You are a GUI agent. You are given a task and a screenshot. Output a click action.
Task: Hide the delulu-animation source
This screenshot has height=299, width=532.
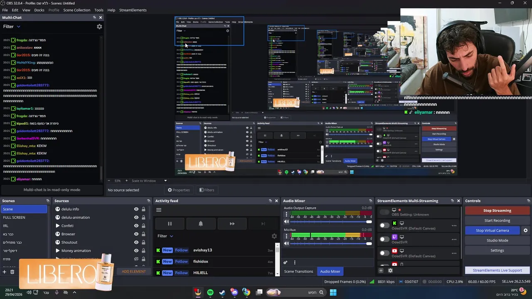[x=136, y=218]
